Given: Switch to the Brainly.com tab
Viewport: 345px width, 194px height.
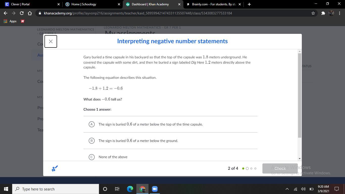Looking at the screenshot, I should [x=214, y=4].
